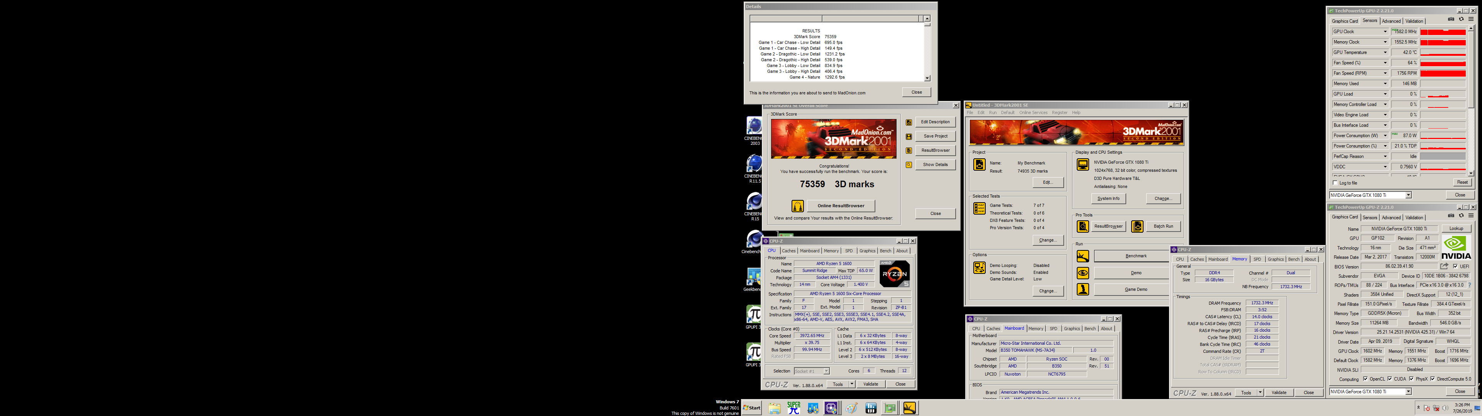This screenshot has height=416, width=1482.
Task: Click the System Info button
Action: point(1108,199)
